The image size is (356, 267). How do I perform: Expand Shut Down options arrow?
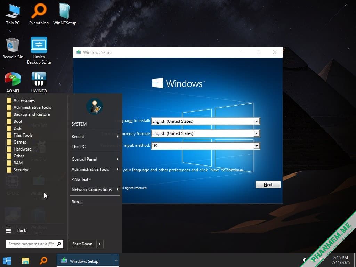(x=100, y=244)
